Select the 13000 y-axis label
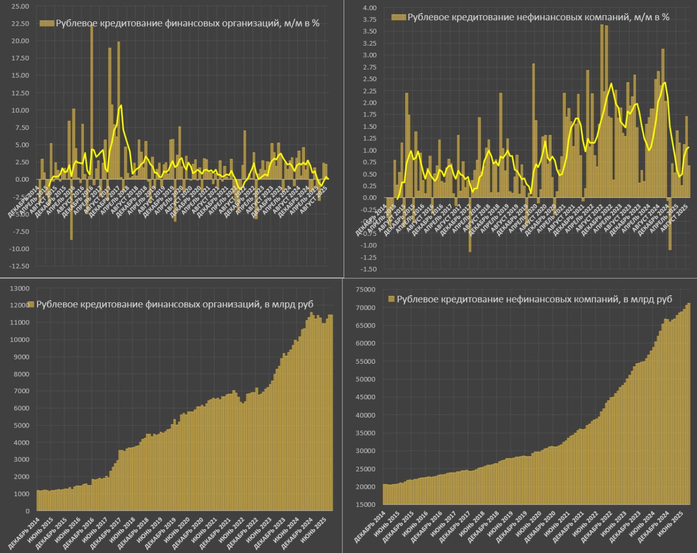Screen dimensions: 697x553 tap(20, 288)
